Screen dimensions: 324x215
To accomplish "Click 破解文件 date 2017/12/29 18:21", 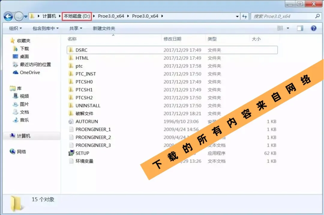I will coord(182,113).
